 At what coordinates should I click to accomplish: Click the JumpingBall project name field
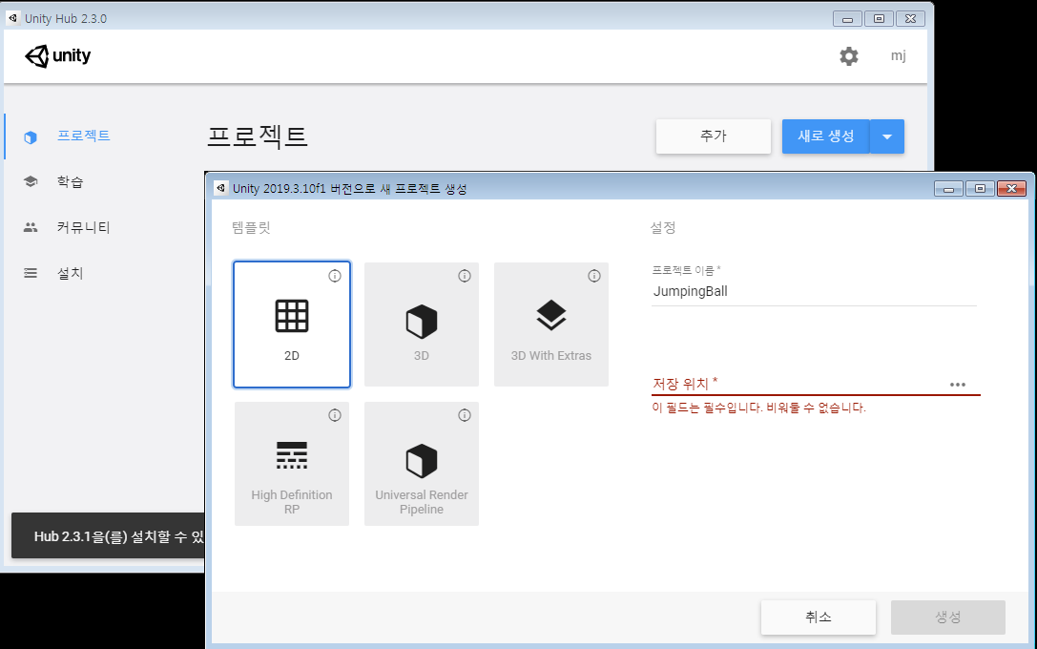[814, 292]
